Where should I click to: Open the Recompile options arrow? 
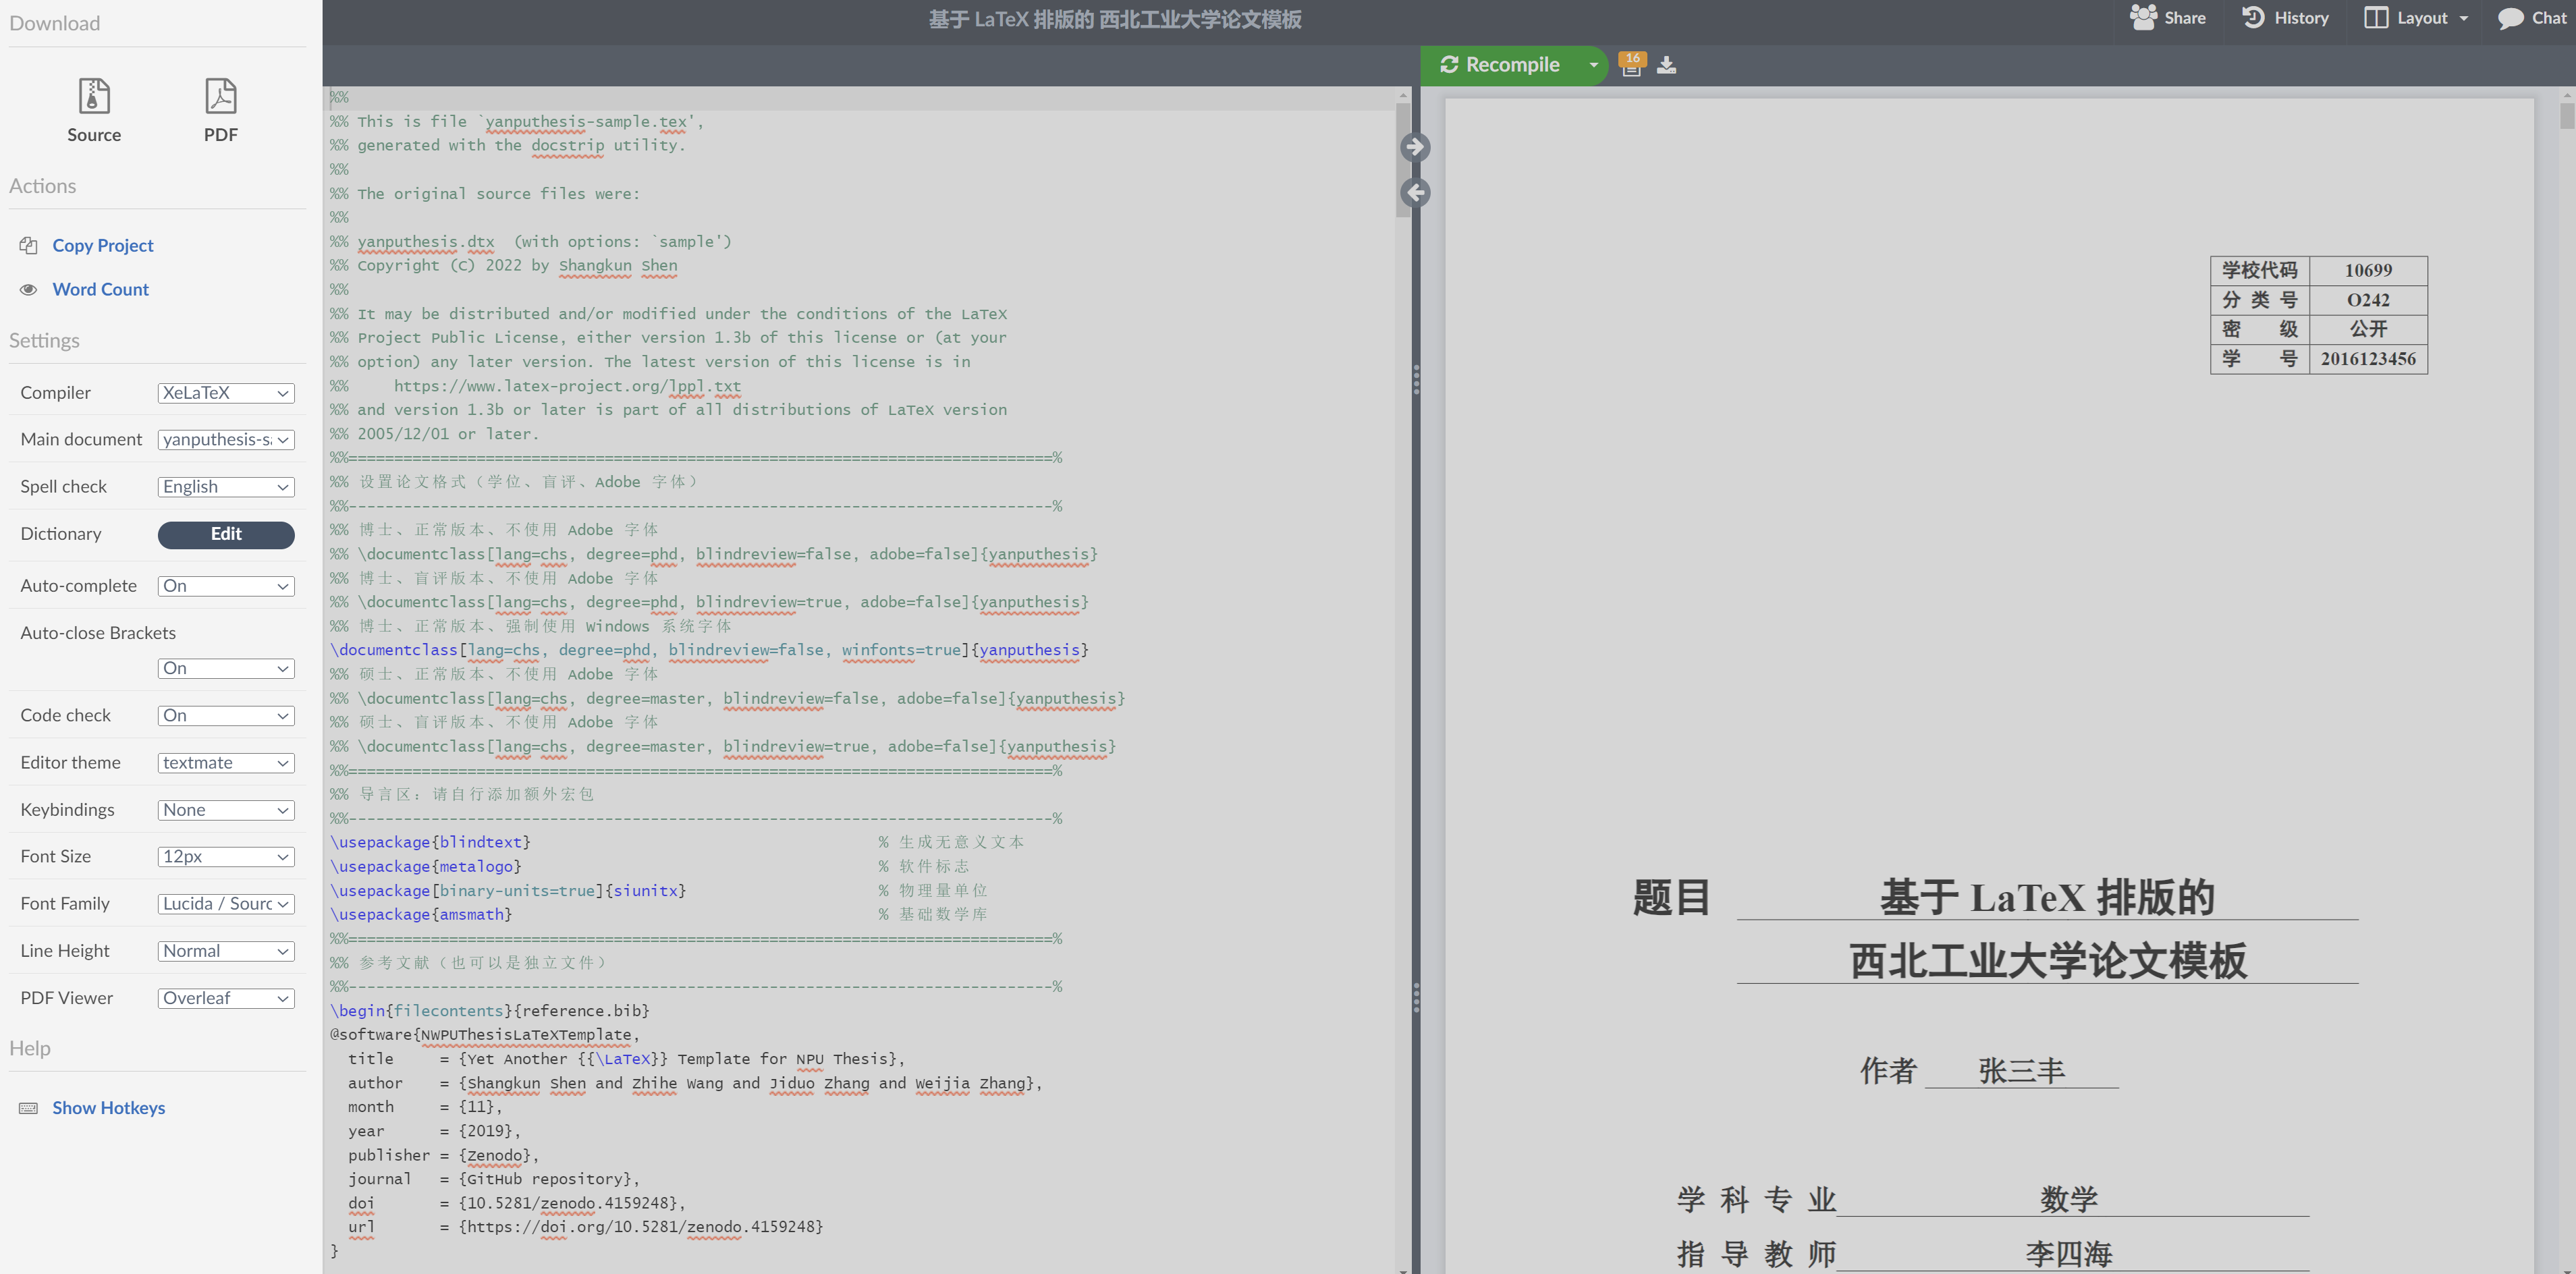tap(1593, 65)
